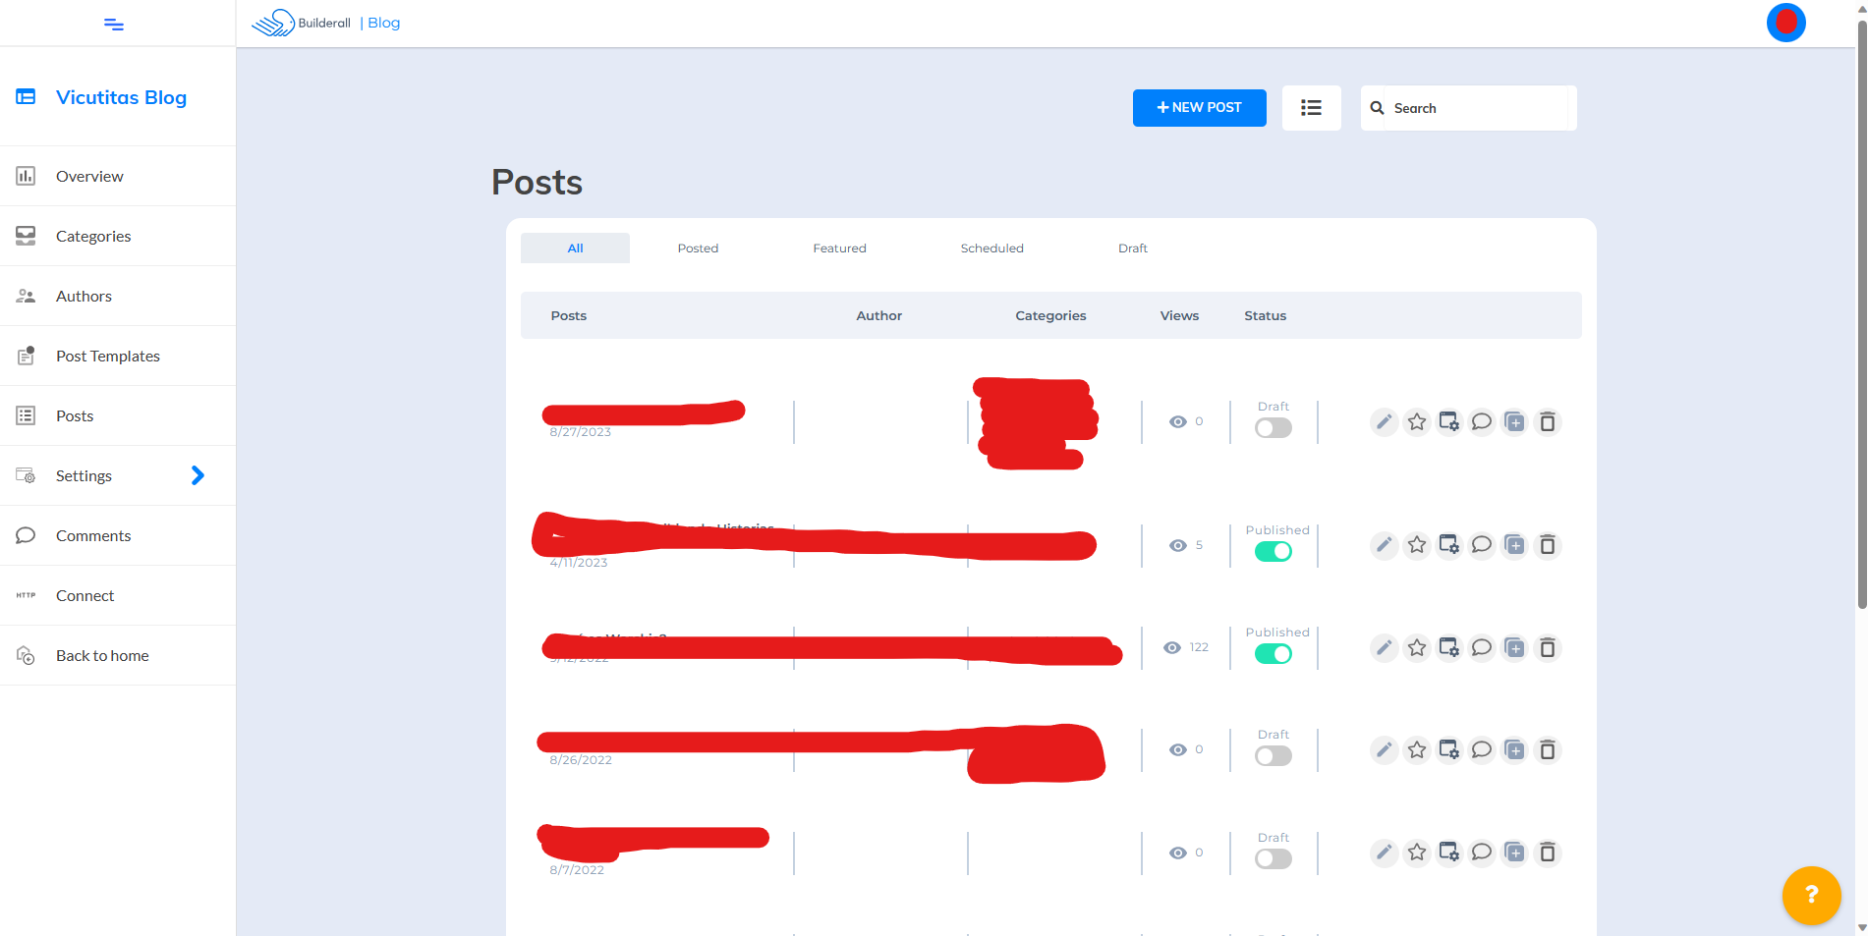Viewport: 1868px width, 936px height.
Task: Click the New Post button
Action: [x=1199, y=108]
